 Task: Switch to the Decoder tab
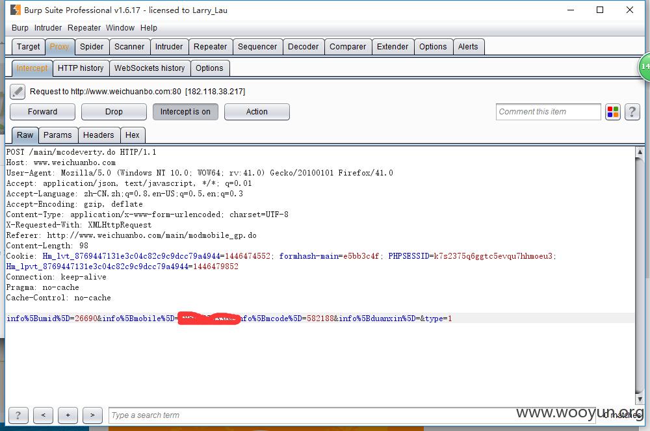tap(304, 47)
